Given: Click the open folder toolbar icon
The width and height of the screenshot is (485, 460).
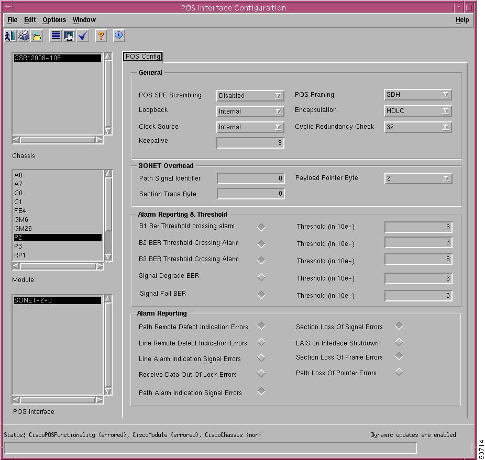Looking at the screenshot, I should tap(37, 36).
